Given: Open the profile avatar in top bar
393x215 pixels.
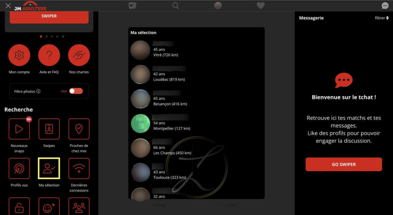Looking at the screenshot, I should click(218, 5).
